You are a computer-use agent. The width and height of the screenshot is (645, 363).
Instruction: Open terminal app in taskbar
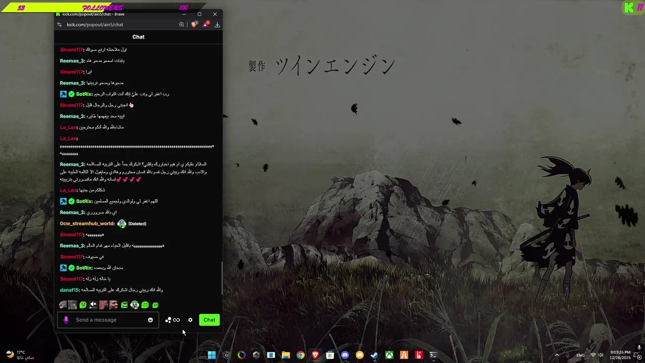433,355
